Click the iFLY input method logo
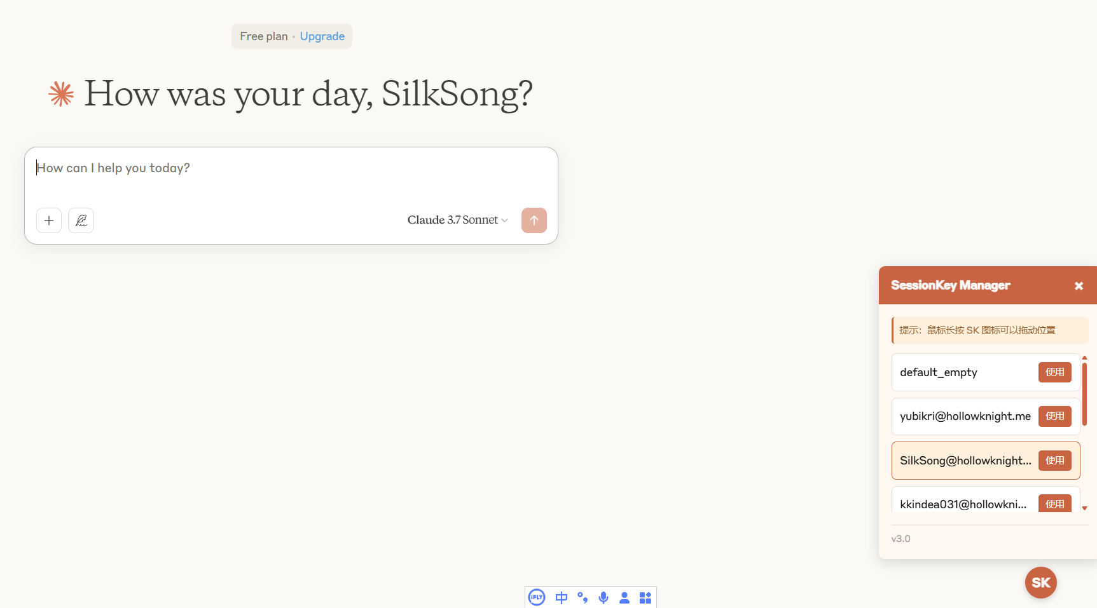Viewport: 1097px width, 608px height. (537, 597)
